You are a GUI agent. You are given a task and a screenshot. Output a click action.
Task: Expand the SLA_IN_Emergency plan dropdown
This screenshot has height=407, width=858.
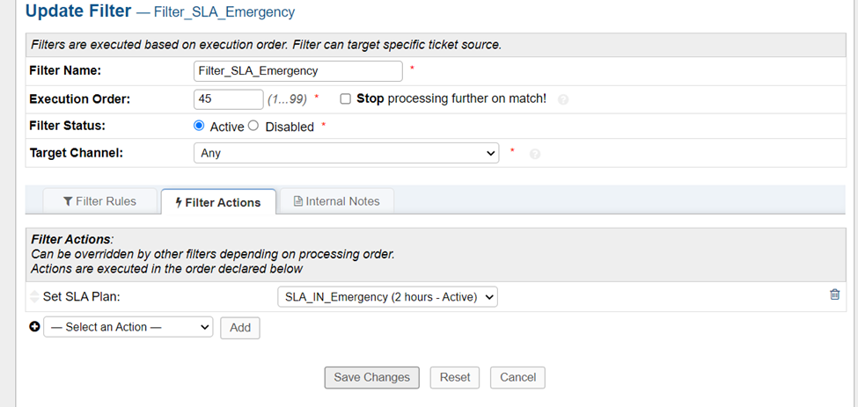387,297
